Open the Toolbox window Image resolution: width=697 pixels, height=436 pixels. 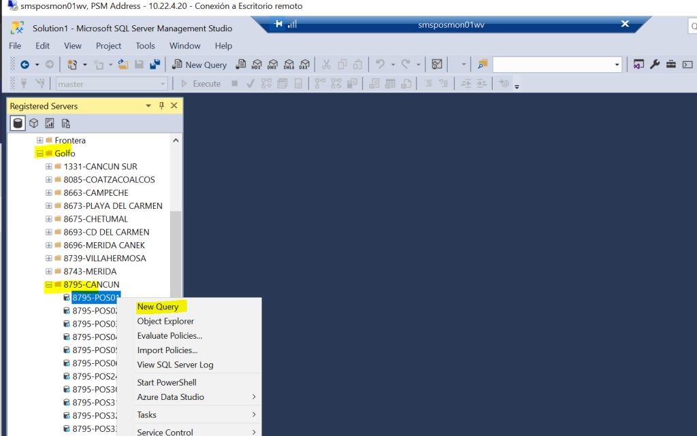671,65
